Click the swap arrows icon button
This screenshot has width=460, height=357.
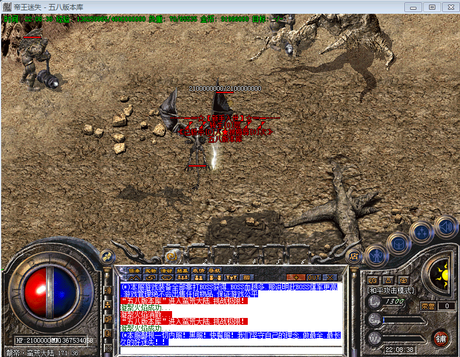pos(150,277)
